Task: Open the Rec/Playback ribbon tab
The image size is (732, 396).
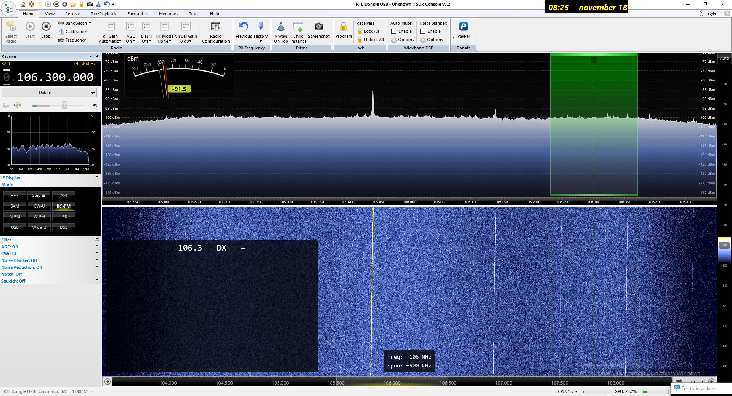Action: 103,14
